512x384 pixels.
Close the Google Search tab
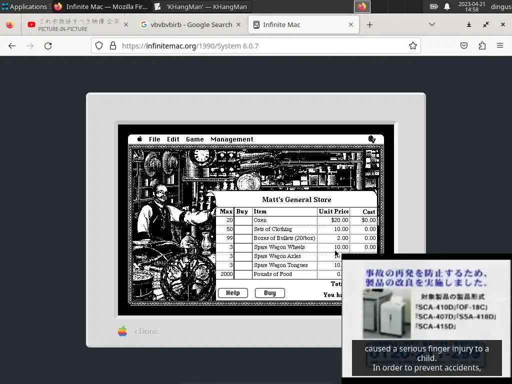pyautogui.click(x=238, y=25)
